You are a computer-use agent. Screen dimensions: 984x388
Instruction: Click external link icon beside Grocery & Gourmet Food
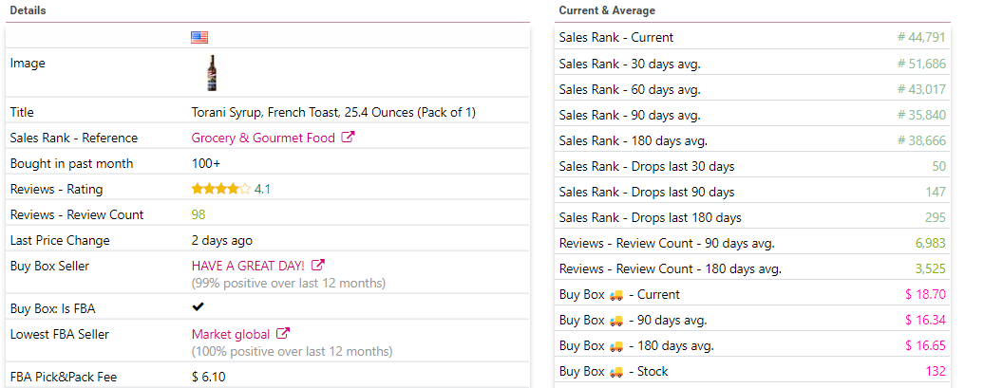(349, 138)
